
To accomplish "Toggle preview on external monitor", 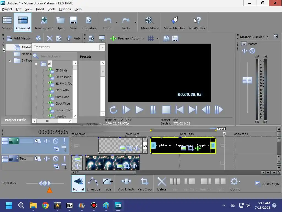I will pyautogui.click(x=102, y=38).
